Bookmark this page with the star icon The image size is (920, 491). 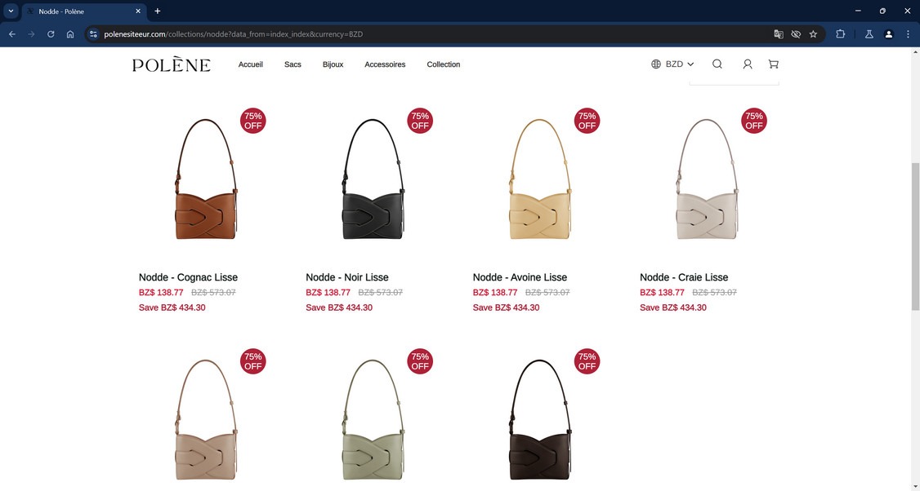813,34
